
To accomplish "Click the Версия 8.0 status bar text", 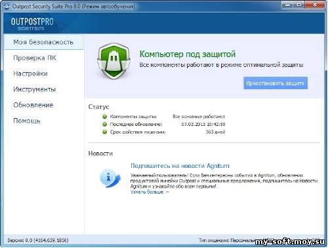I will click(x=38, y=240).
